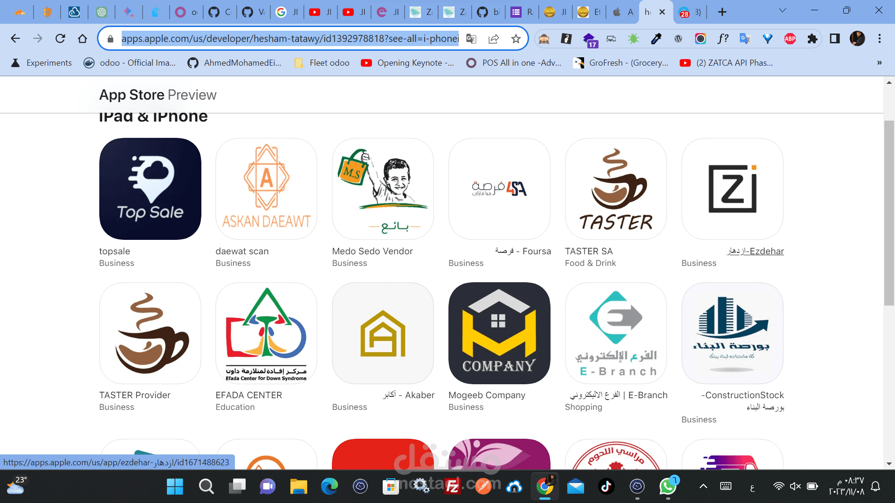Open a new browser tab
The image size is (895, 503).
point(722,12)
